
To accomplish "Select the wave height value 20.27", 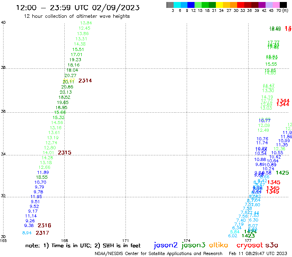I will pyautogui.click(x=70, y=76).
